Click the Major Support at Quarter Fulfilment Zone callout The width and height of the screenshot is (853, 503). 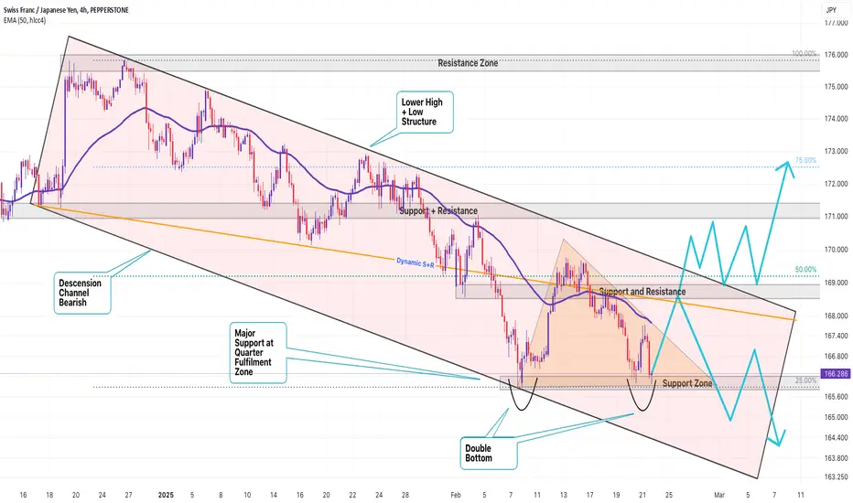pos(258,353)
